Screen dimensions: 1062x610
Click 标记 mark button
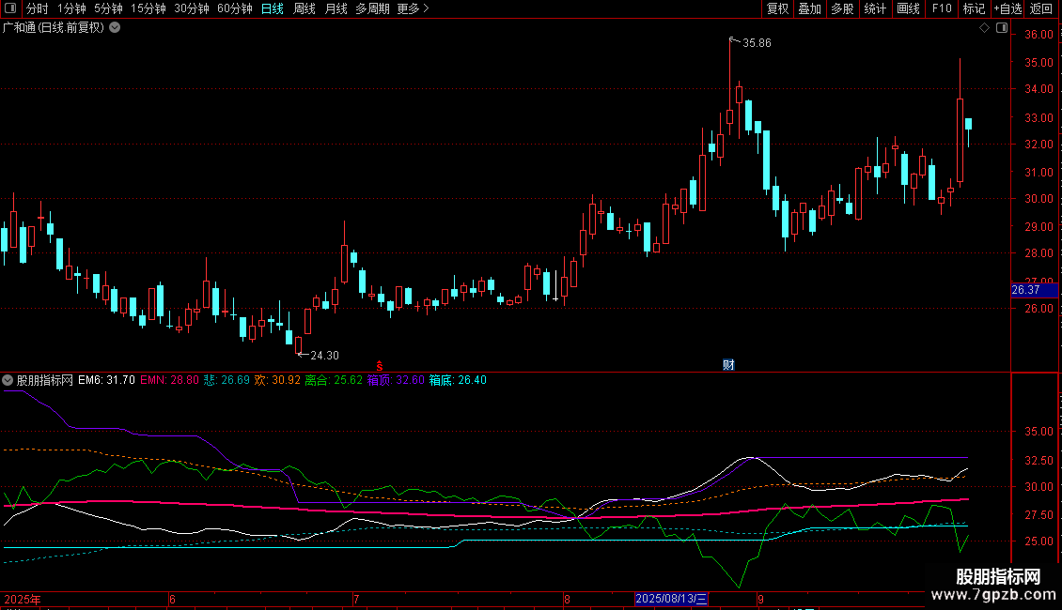click(x=974, y=8)
